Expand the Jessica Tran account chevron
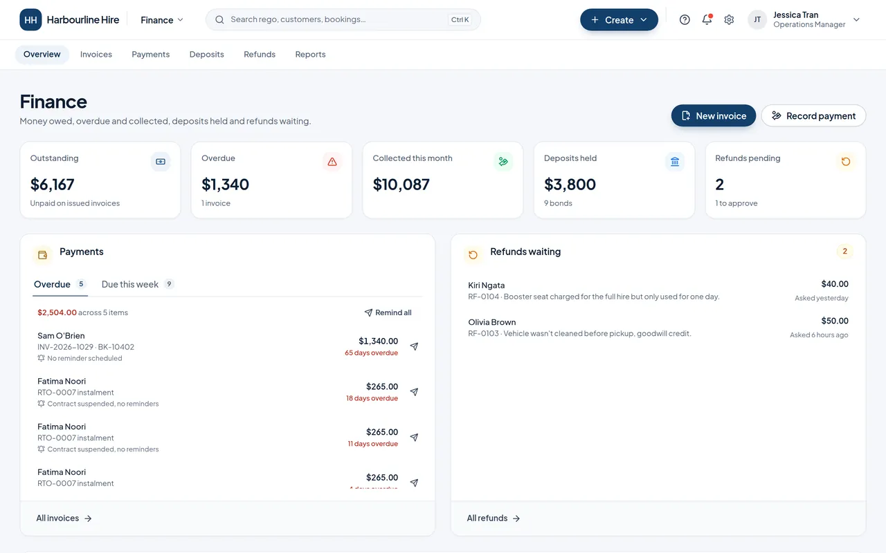The image size is (886, 553). [856, 20]
